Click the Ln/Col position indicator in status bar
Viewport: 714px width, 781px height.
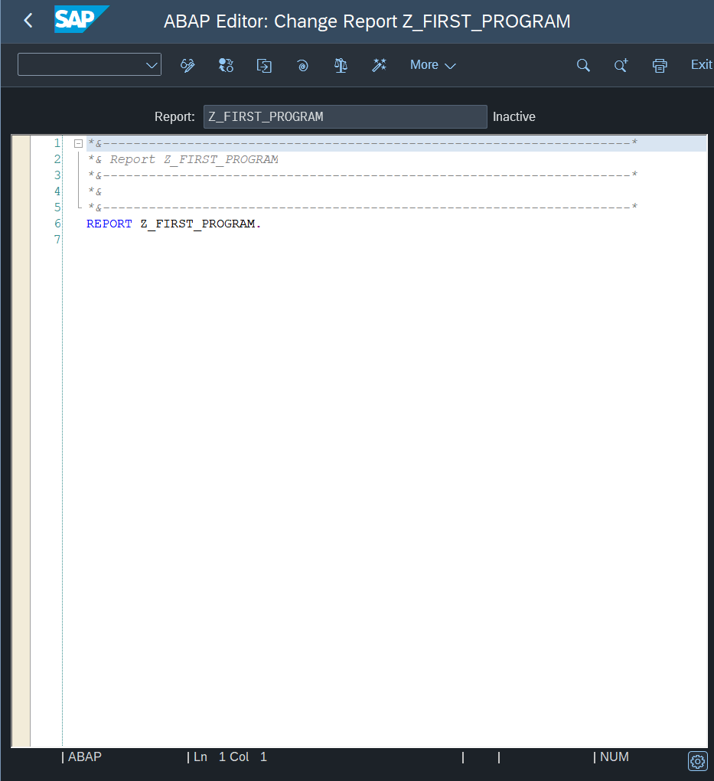230,757
